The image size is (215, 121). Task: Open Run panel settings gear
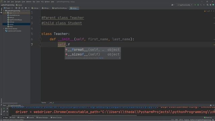click(x=211, y=105)
